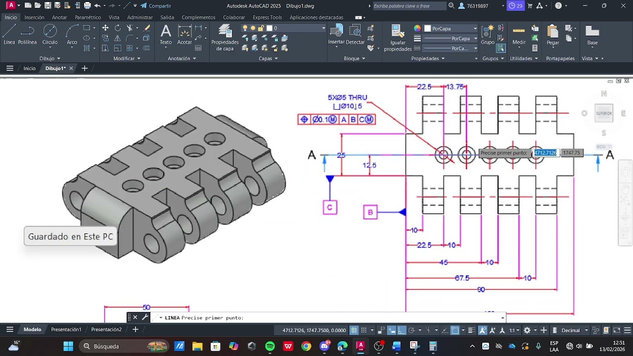The width and height of the screenshot is (633, 356).
Task: Open the PorCapa object color selector
Action: coord(451,28)
